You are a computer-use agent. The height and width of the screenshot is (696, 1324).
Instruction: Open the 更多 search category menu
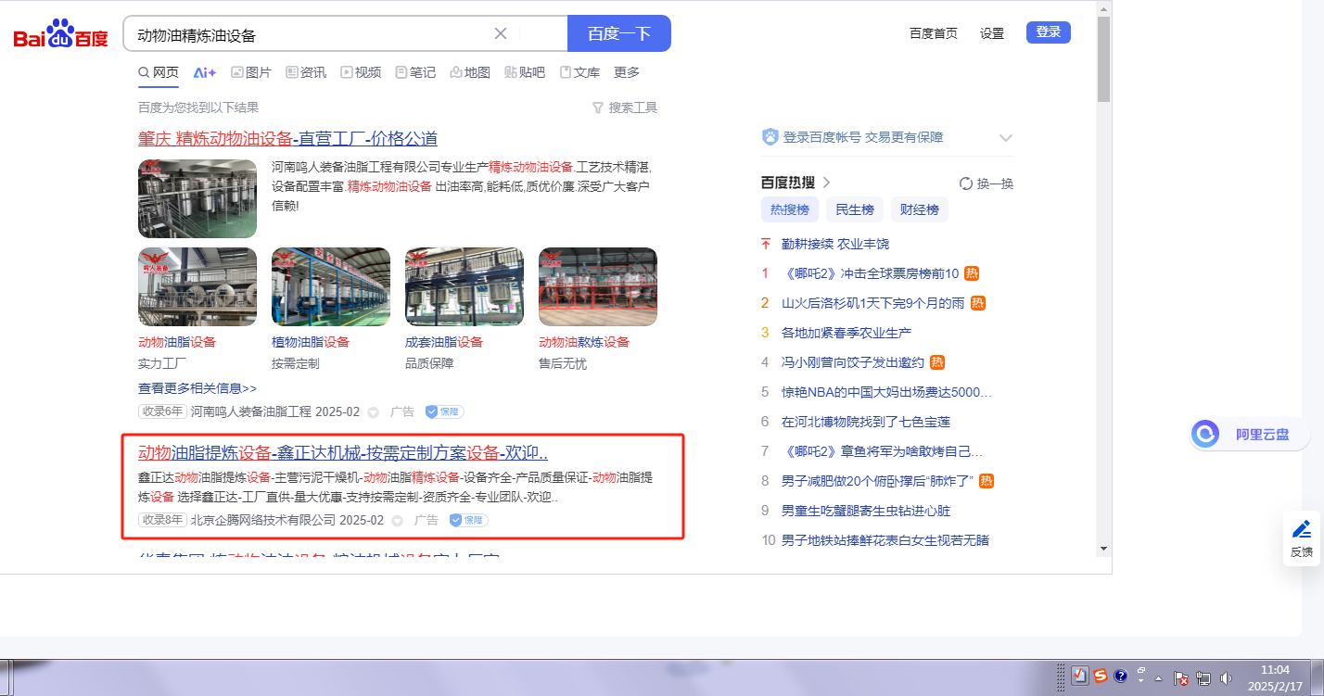click(x=627, y=72)
